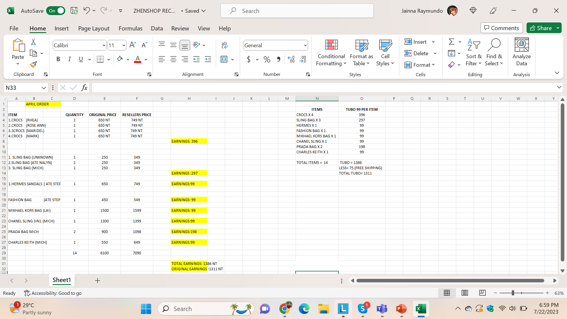Open PowerPoint from the taskbar

(x=401, y=309)
